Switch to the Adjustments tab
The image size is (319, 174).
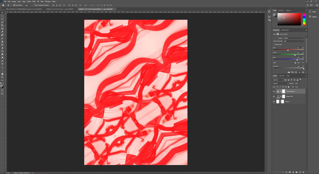(285, 30)
